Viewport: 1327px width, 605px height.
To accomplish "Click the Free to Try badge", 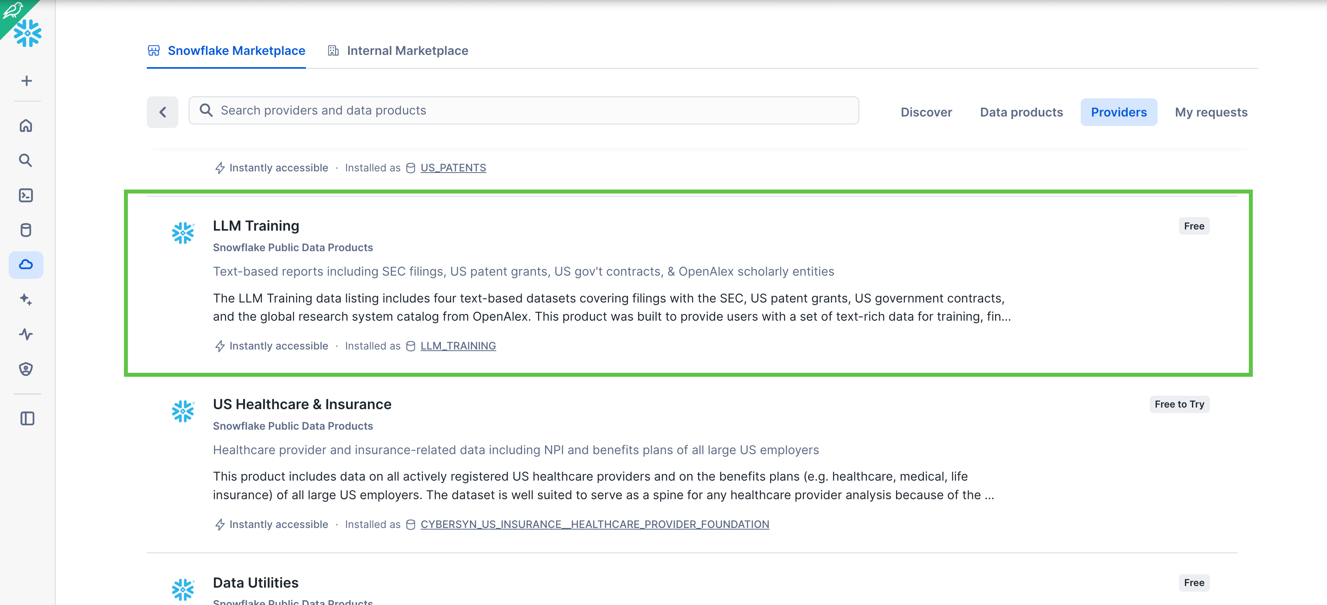I will point(1179,404).
